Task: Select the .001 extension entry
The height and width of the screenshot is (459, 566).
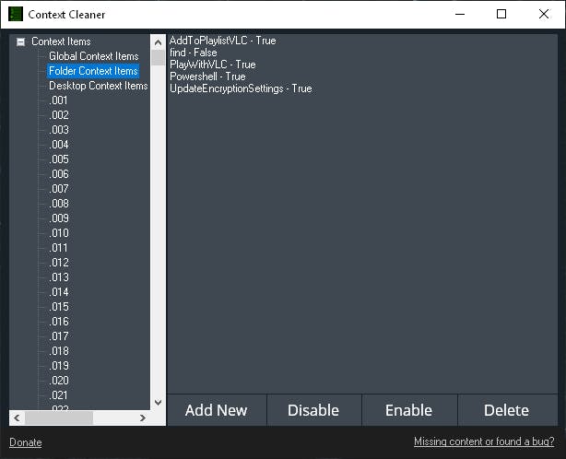Action: tap(59, 100)
